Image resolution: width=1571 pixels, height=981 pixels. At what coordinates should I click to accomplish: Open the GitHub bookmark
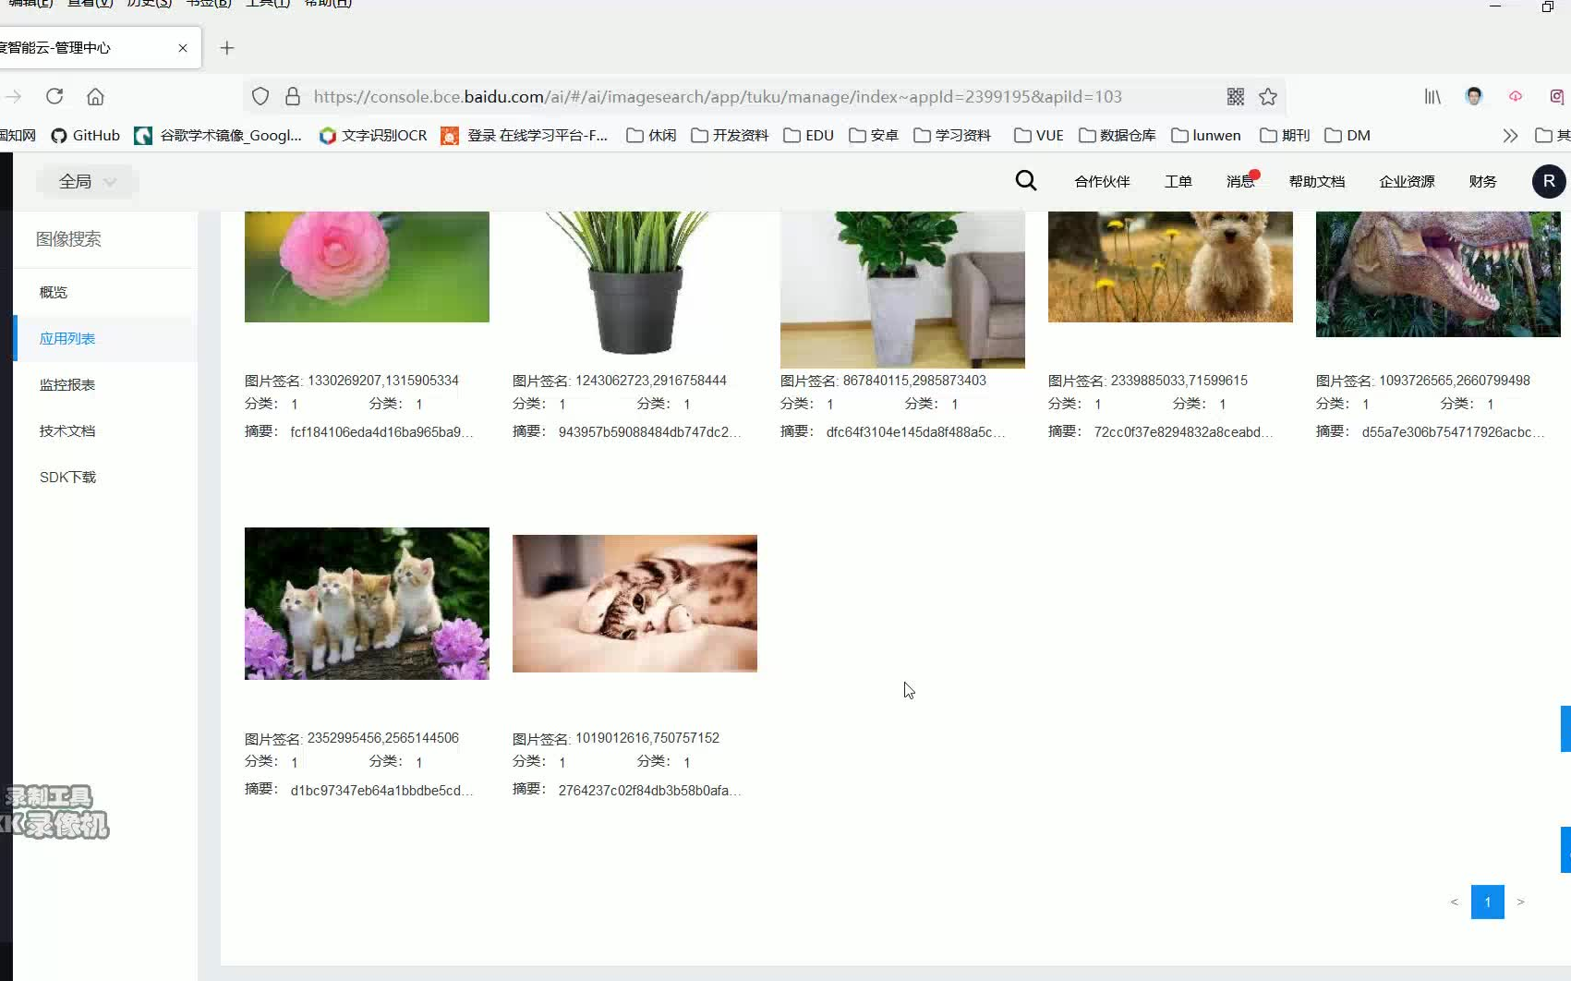coord(85,136)
